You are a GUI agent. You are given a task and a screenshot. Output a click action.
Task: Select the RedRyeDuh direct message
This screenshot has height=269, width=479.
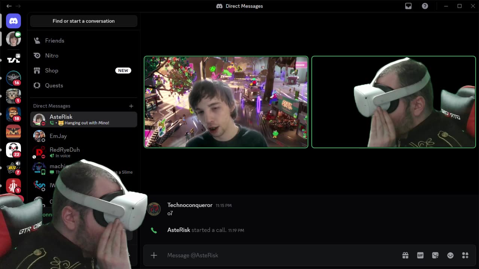[x=84, y=152]
